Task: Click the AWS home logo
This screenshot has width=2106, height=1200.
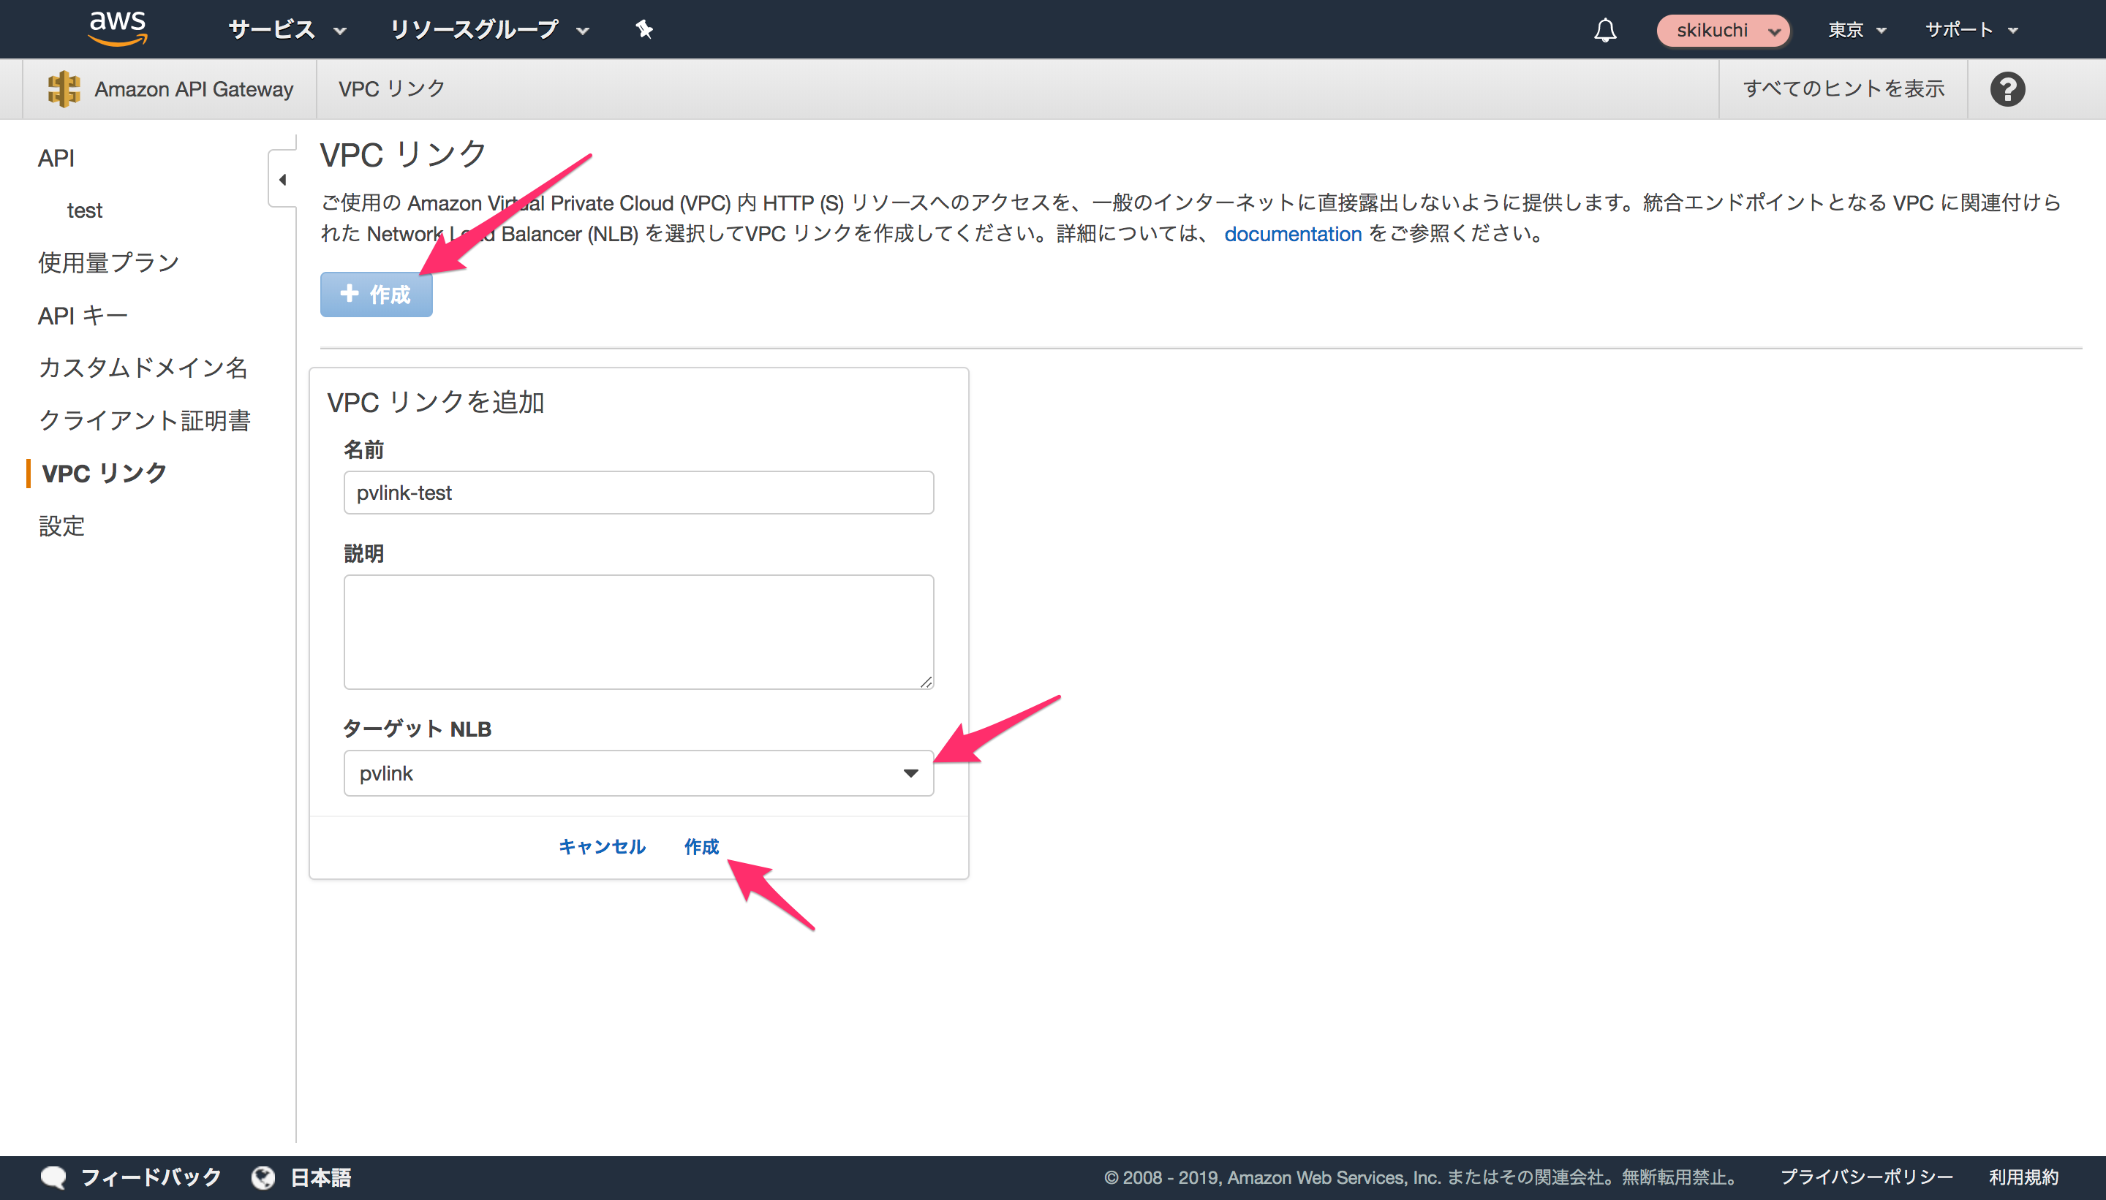Action: click(x=117, y=29)
